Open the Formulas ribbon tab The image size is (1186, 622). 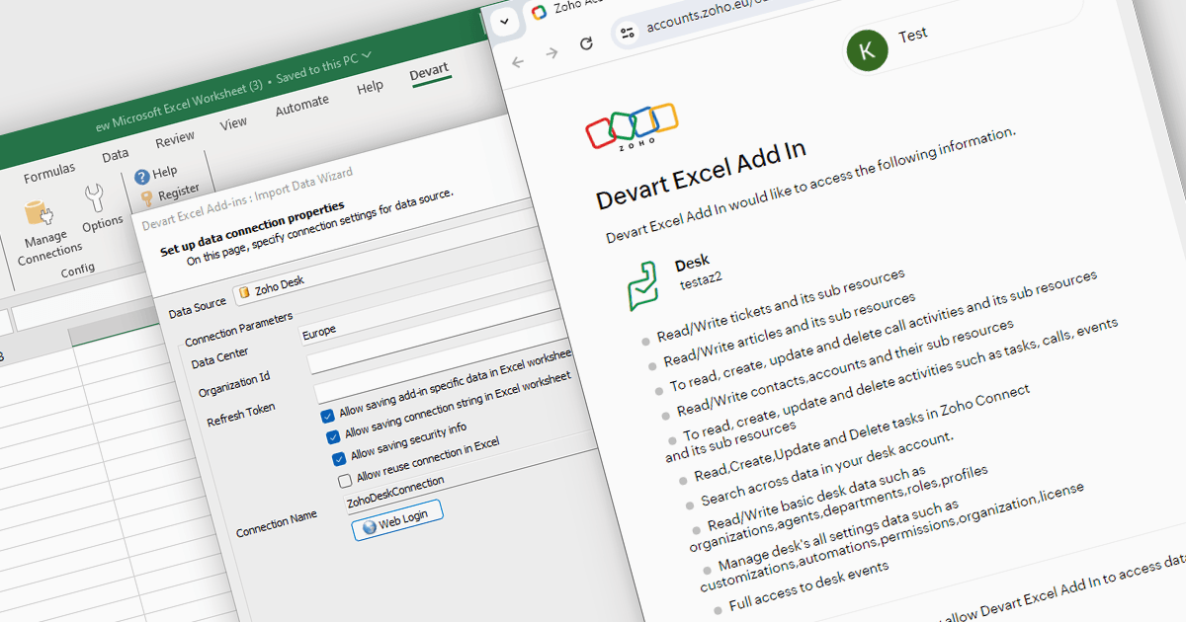(49, 173)
